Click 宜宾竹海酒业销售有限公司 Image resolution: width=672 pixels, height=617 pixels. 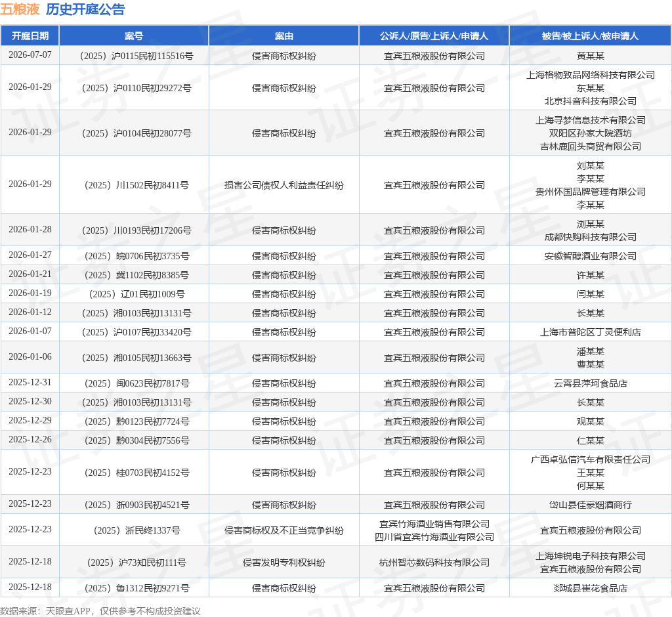434,524
